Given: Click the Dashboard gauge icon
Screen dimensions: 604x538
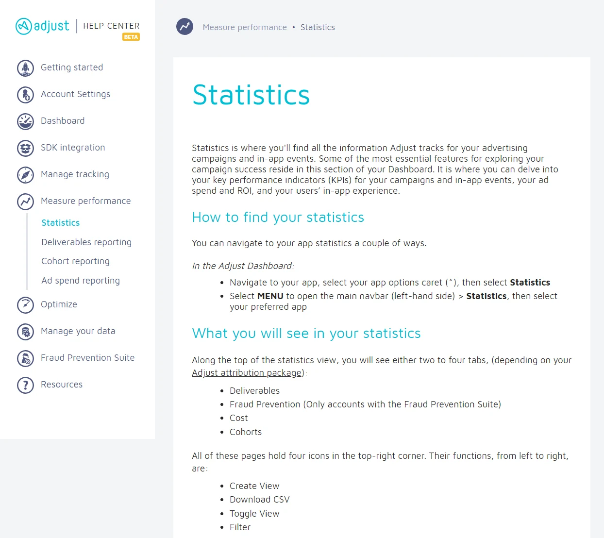Looking at the screenshot, I should click(x=25, y=121).
